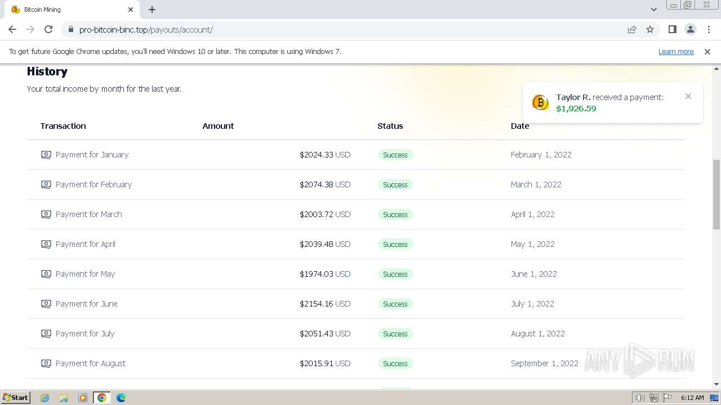Click payment icon for August row
Viewport: 721px width, 405px height.
[46, 363]
